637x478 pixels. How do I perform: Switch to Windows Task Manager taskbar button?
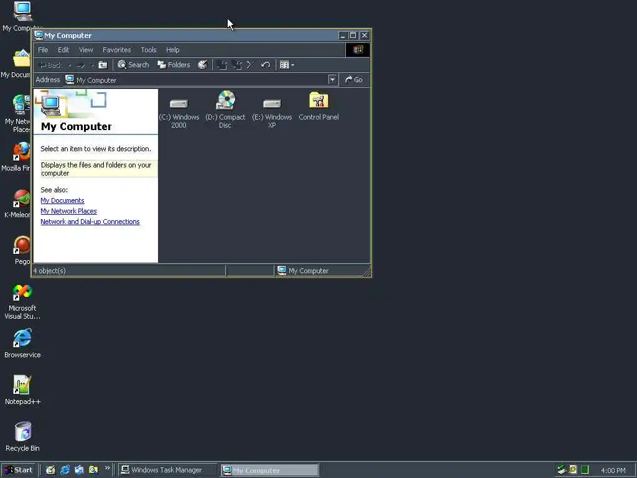[x=167, y=471]
